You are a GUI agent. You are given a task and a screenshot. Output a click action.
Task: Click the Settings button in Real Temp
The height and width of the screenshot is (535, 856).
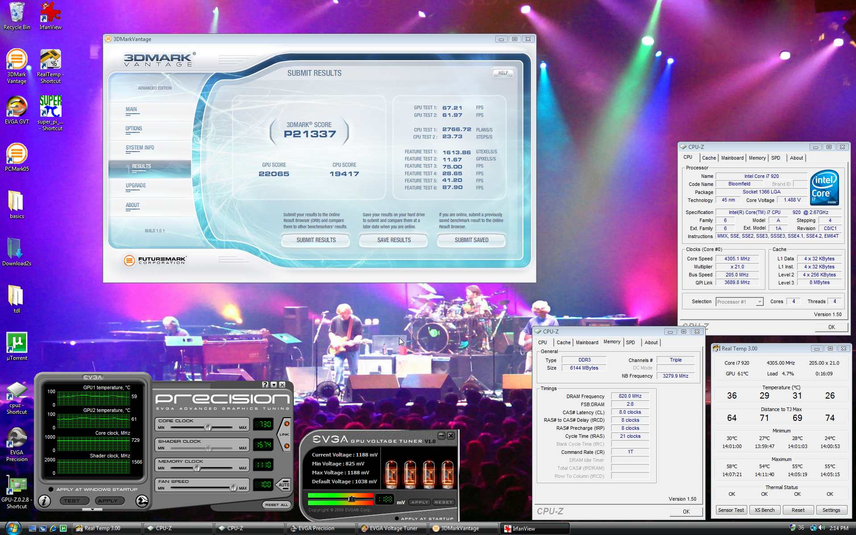click(831, 510)
